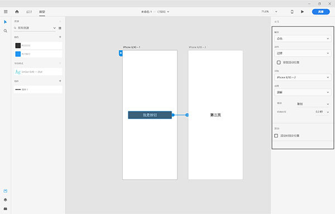335x214 pixels.
Task: Open the easing dropdown showing 渐出
Action: [x=313, y=104]
